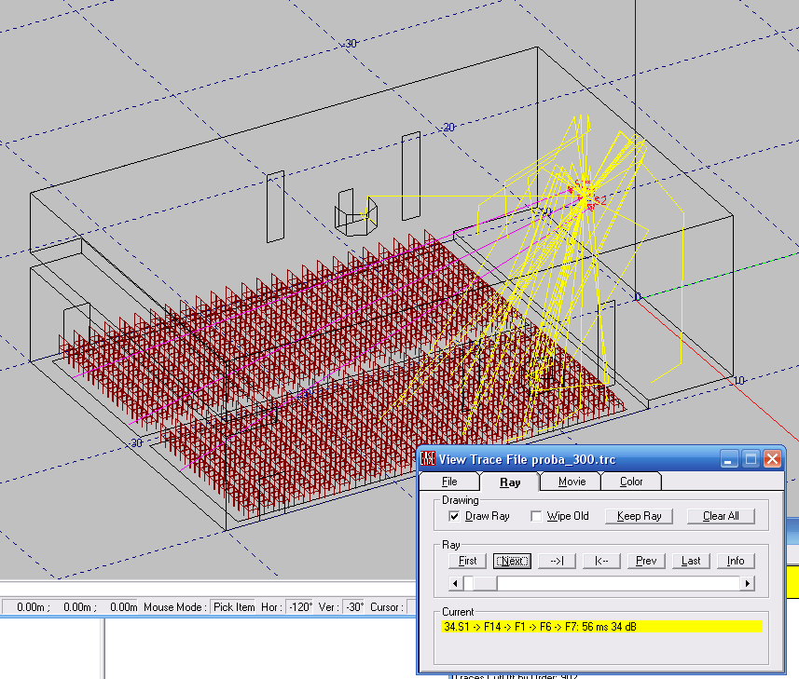The width and height of the screenshot is (799, 679).
Task: Click the skip forward '-->|' button
Action: (x=557, y=561)
